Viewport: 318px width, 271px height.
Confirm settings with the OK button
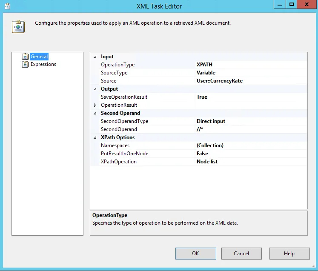click(196, 254)
